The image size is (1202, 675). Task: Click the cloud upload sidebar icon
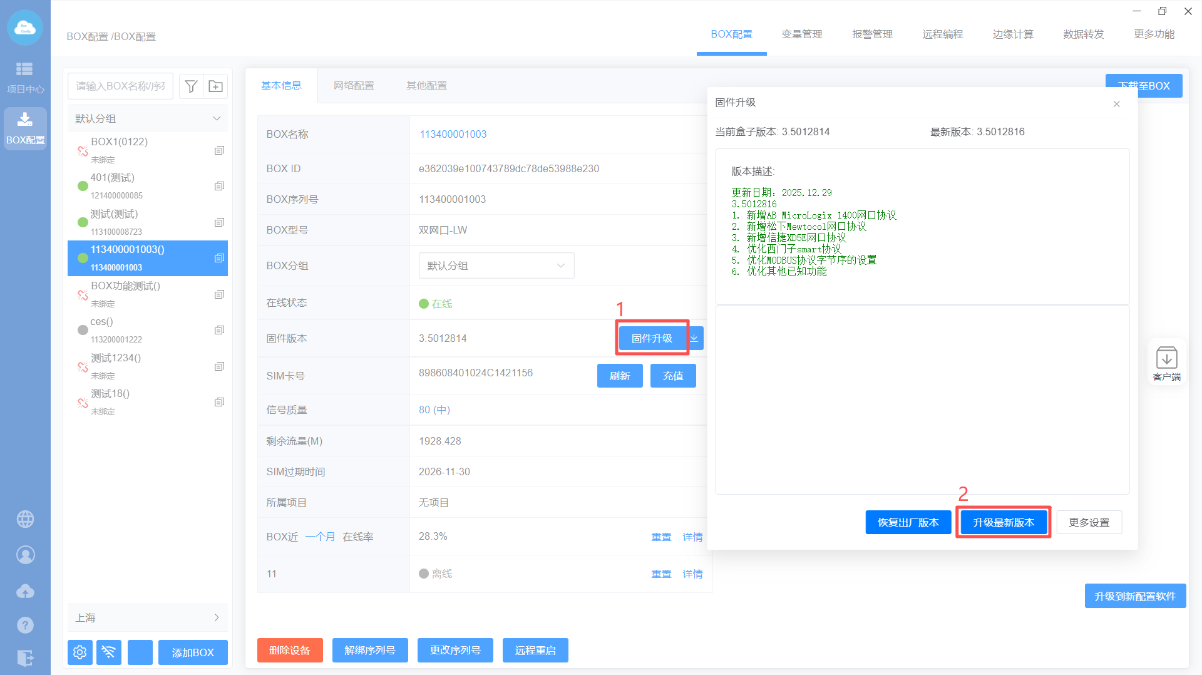(25, 590)
